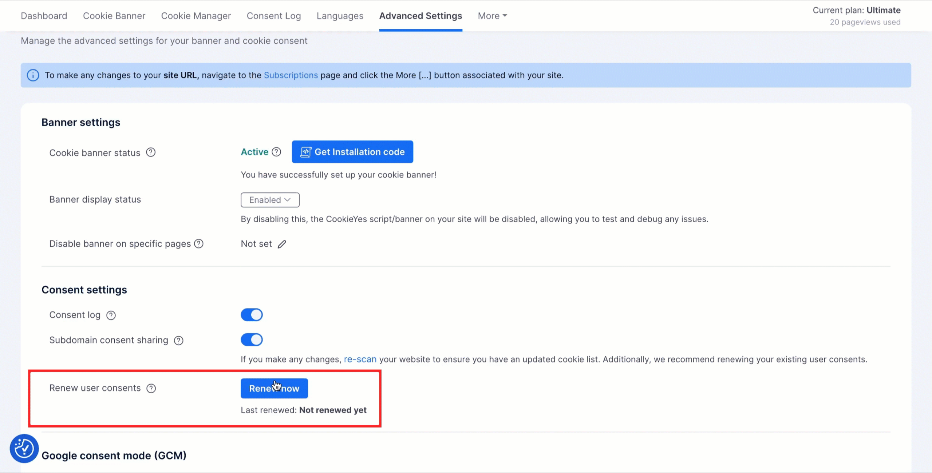This screenshot has height=473, width=932.
Task: Show help for Cookie banner status
Action: (x=151, y=152)
